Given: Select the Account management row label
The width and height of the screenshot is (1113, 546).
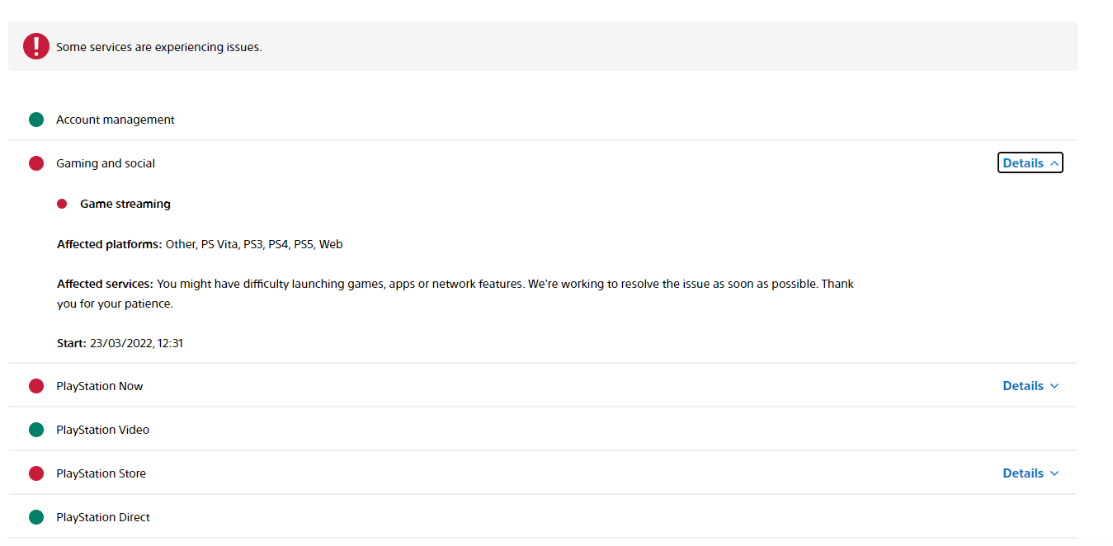Looking at the screenshot, I should click(x=116, y=120).
